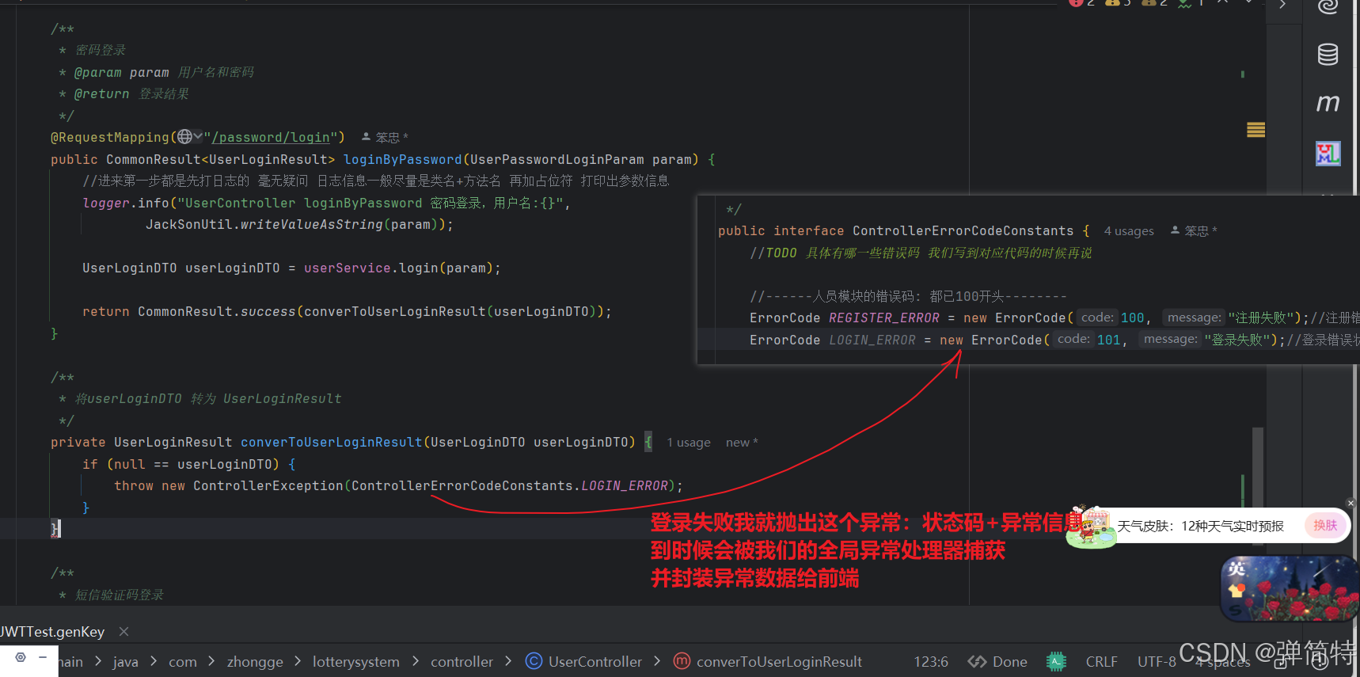
Task: Open the Maven tool window icon
Action: (x=1328, y=103)
